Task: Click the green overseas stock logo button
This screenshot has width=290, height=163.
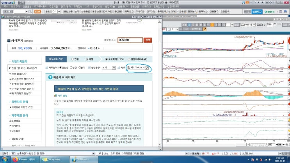Action: click(270, 12)
